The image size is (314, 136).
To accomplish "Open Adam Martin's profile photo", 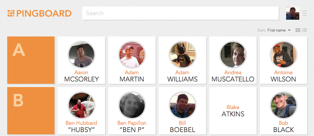I will tap(132, 55).
